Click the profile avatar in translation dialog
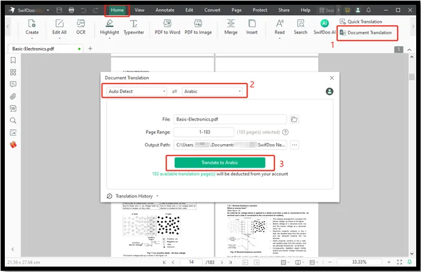 tap(329, 91)
